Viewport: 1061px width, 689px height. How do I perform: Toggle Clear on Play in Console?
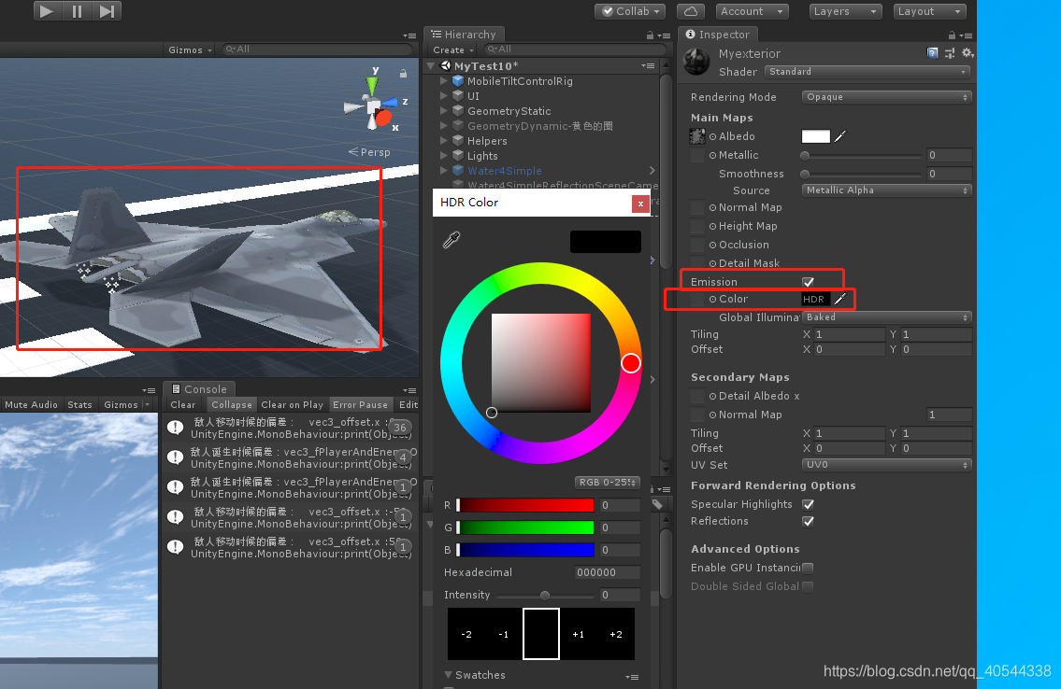point(293,404)
